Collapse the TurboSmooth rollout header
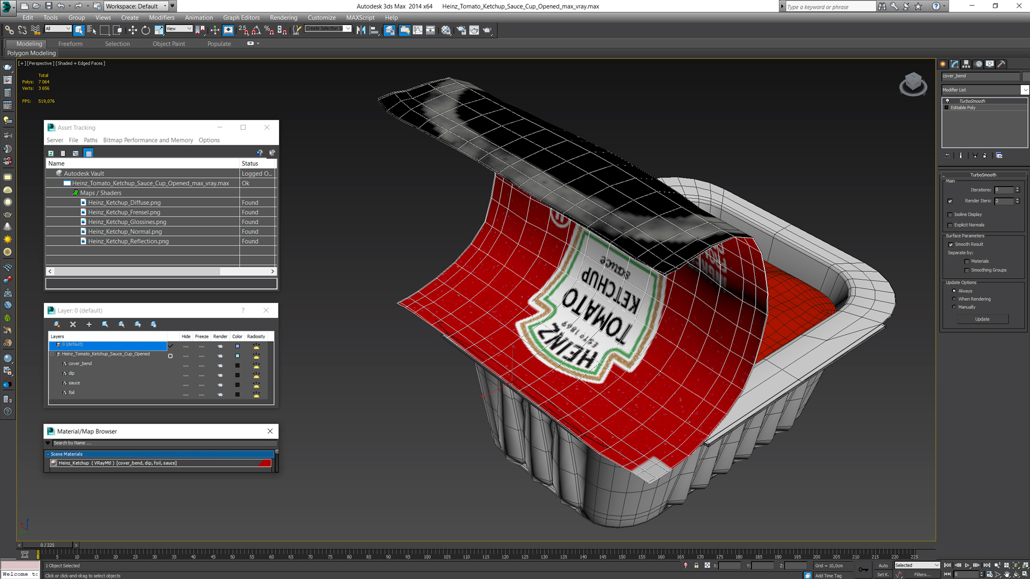Screen dimensions: 1030x579 (x=983, y=175)
